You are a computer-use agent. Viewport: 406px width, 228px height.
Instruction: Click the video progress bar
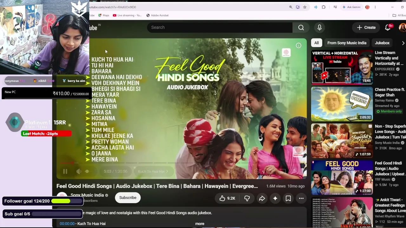tap(181, 163)
